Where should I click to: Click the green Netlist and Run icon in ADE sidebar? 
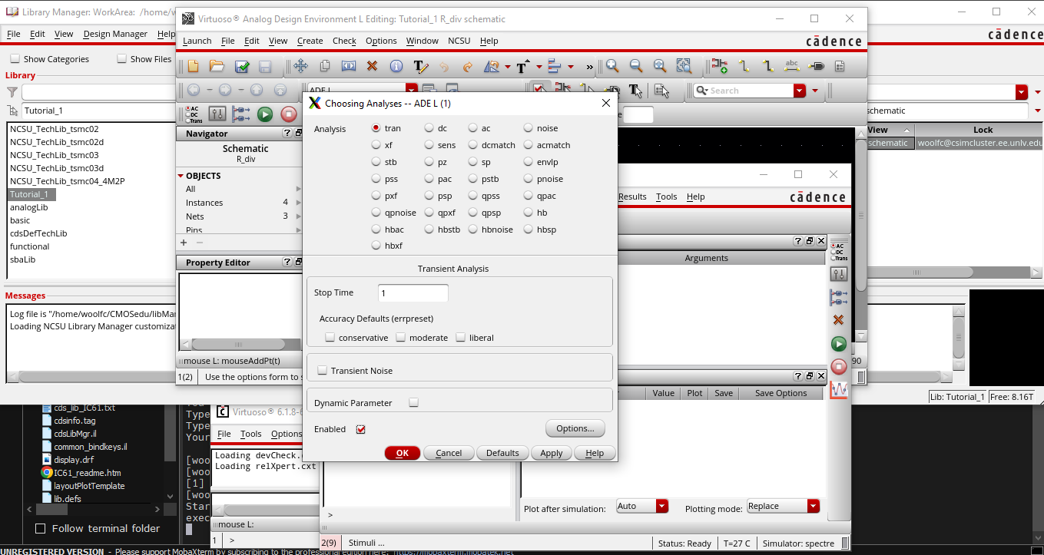[839, 344]
